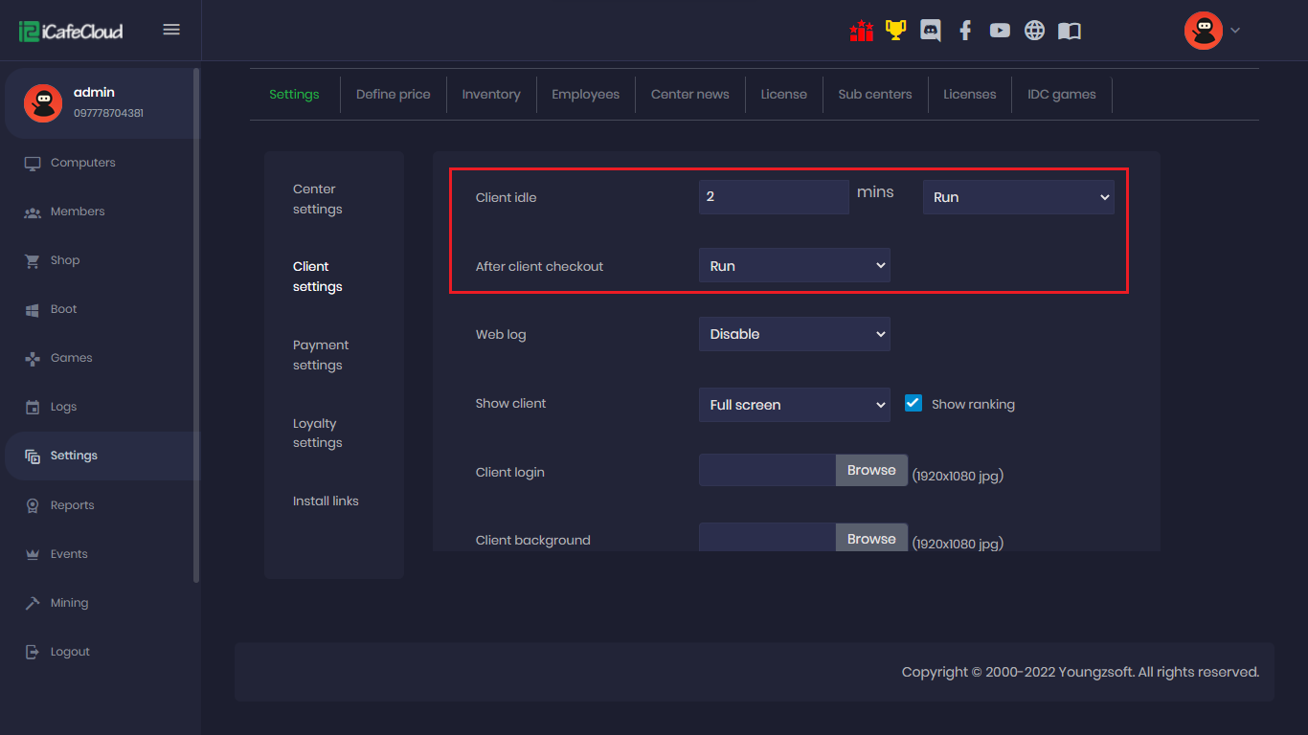Open the gold trophy icon
This screenshot has height=735, width=1308.
click(x=895, y=31)
